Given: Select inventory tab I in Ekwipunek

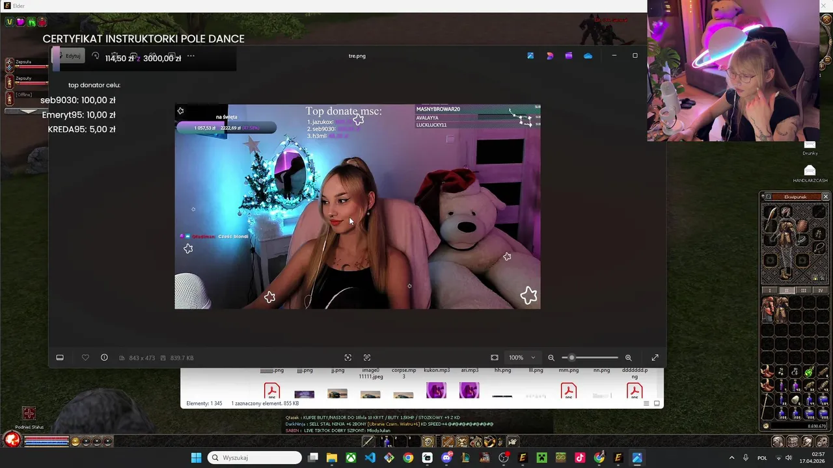Looking at the screenshot, I should point(770,291).
